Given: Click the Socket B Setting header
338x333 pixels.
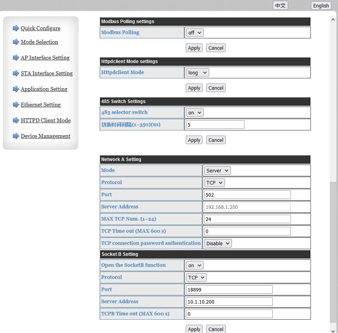Looking at the screenshot, I should tap(205, 254).
